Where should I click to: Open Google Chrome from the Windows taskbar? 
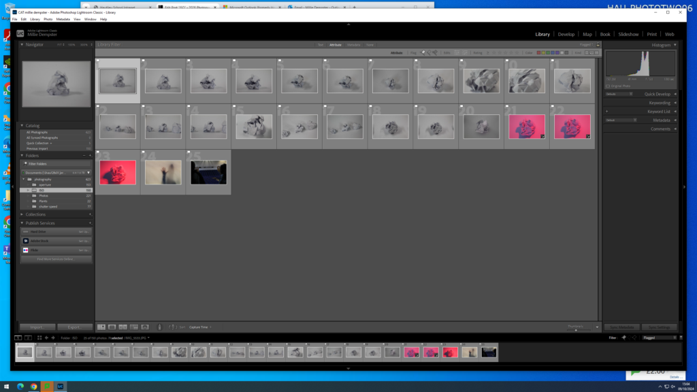(x=34, y=387)
